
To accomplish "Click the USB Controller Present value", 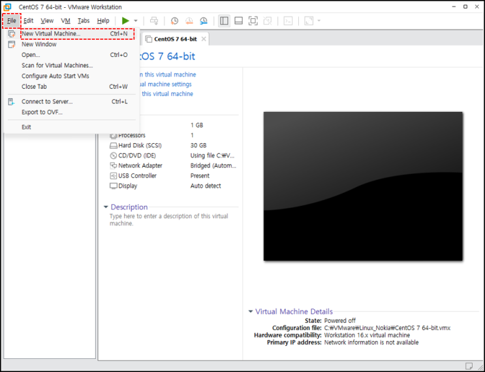I will (200, 176).
